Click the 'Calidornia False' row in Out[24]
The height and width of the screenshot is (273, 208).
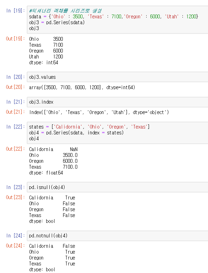click(52, 246)
